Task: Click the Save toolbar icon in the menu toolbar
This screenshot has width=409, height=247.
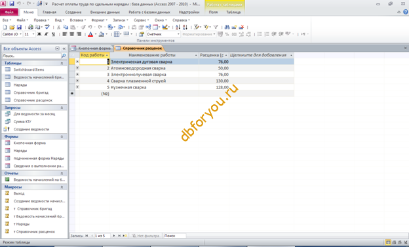Action: pyautogui.click(x=19, y=27)
